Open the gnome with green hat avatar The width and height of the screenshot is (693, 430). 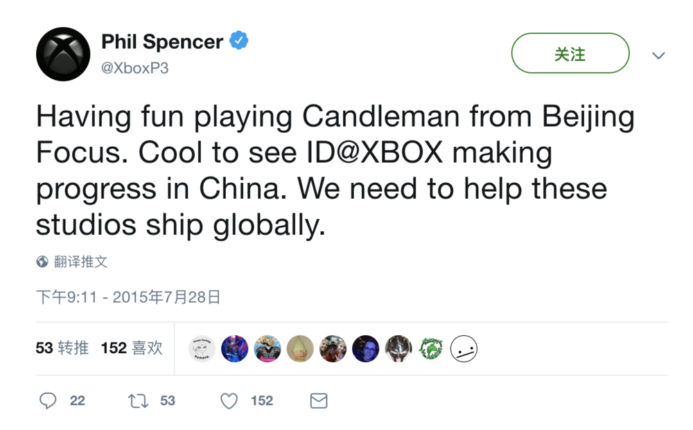[x=300, y=349]
